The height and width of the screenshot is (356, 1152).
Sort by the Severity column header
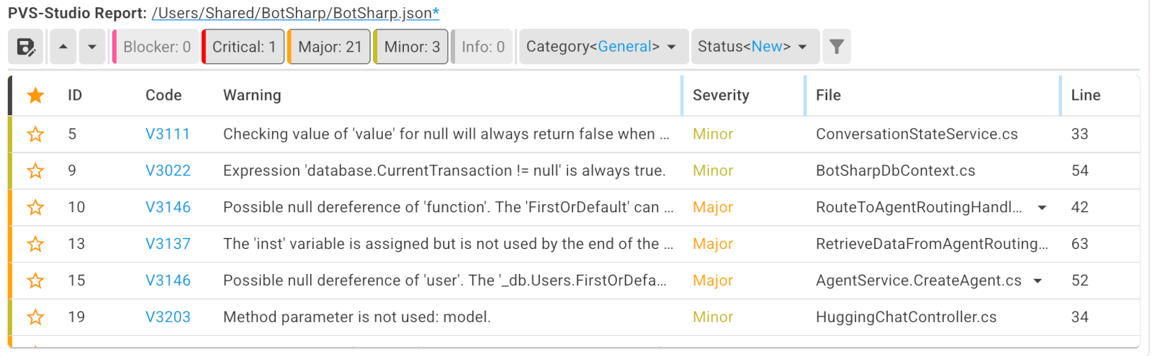tap(721, 95)
